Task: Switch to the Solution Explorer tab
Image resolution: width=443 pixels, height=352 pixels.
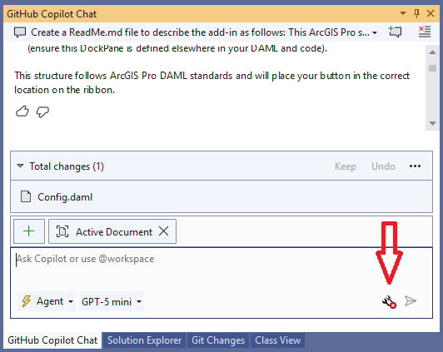Action: tap(144, 340)
